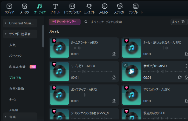Open the テンプレート tab
This screenshot has width=188, height=121.
(136, 9)
